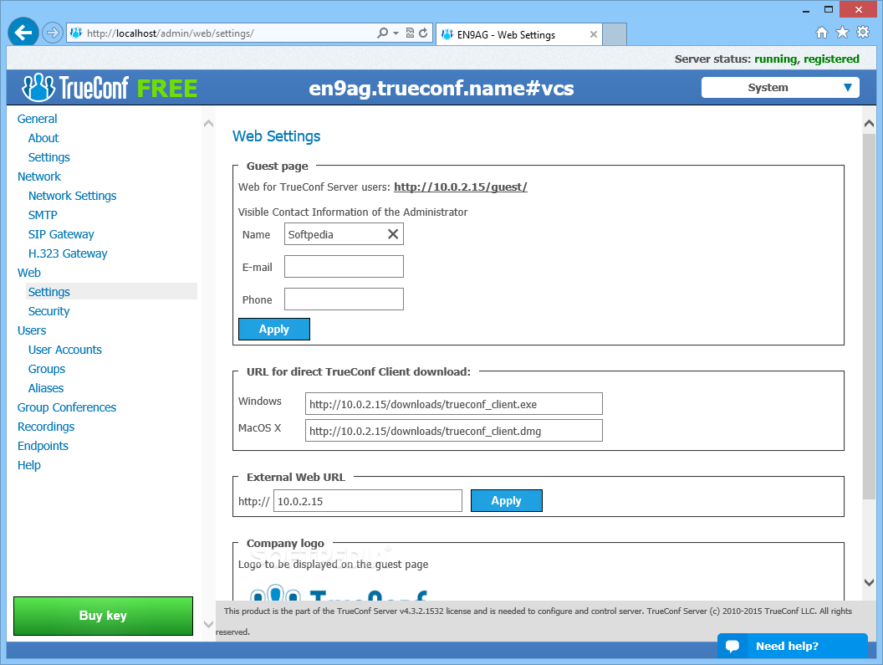Click the green Buy key button

click(x=103, y=616)
